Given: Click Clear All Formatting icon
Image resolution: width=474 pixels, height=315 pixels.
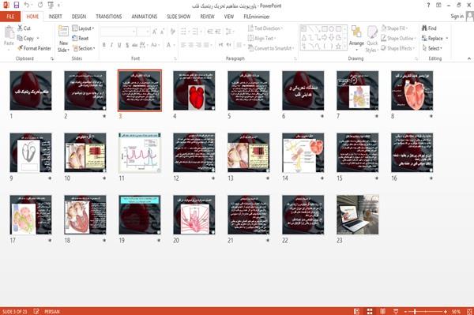Looking at the screenshot, I should pos(172,32).
